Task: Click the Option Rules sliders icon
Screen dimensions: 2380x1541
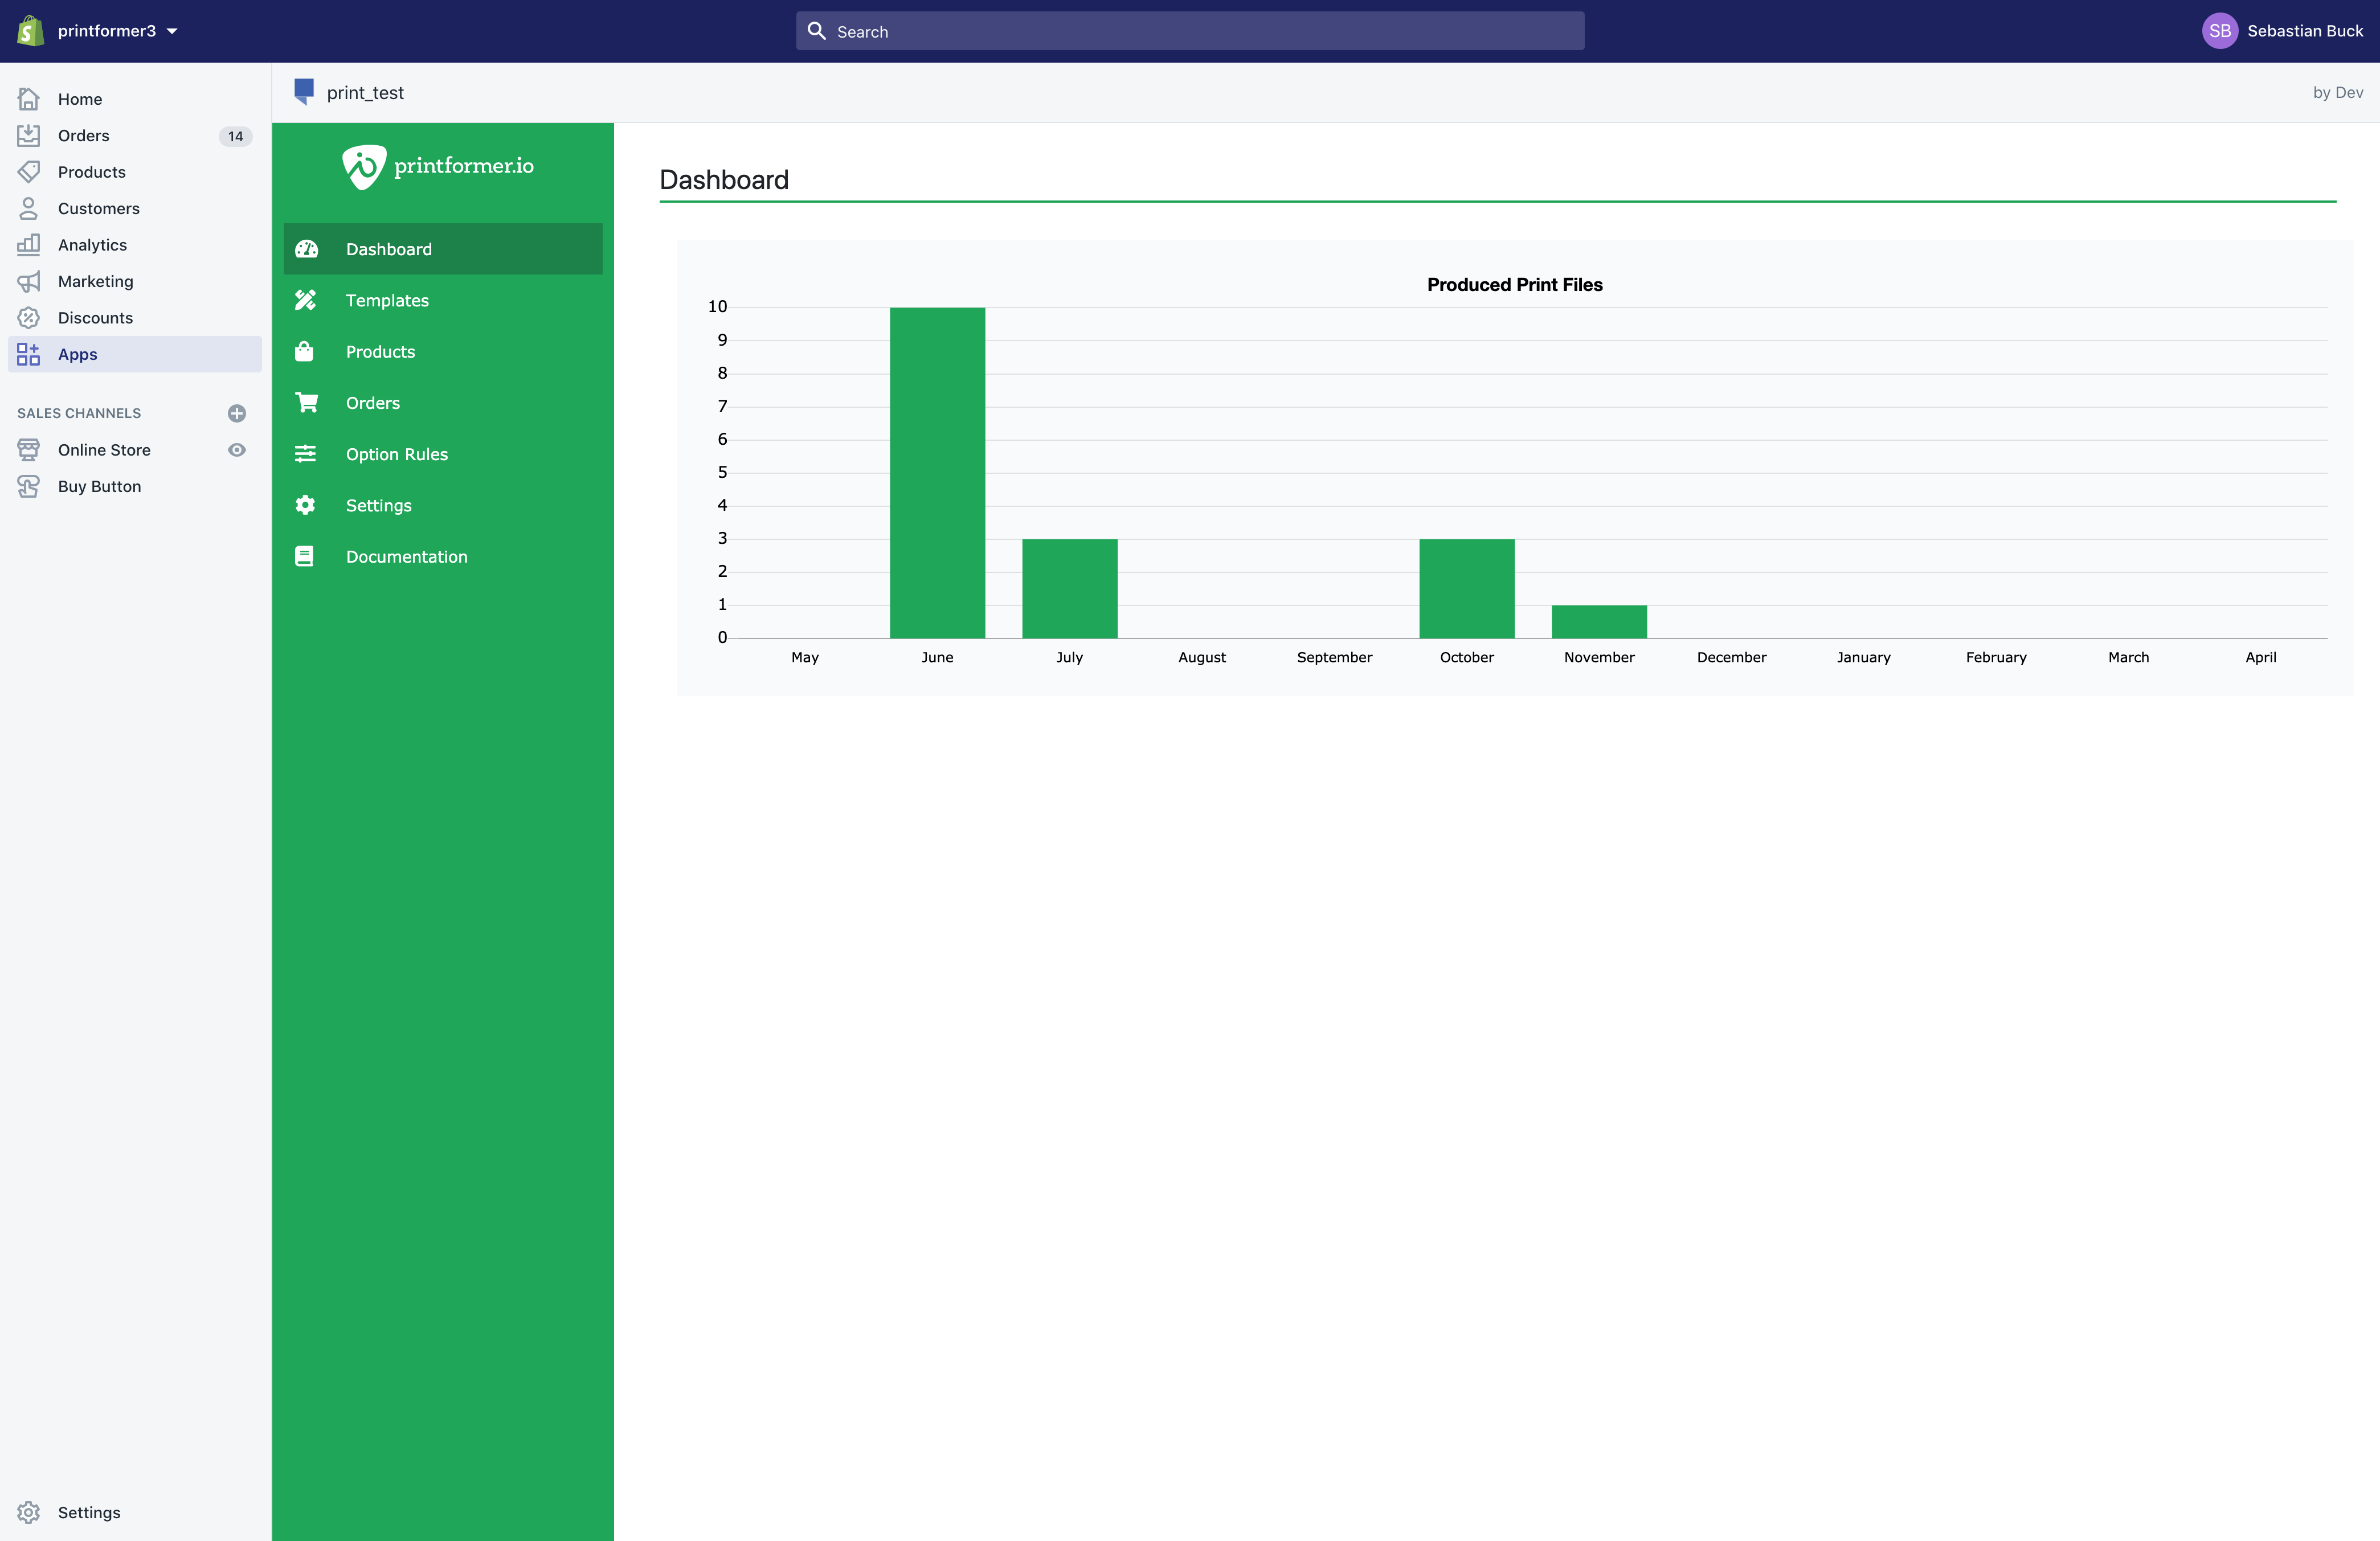Action: (x=305, y=454)
